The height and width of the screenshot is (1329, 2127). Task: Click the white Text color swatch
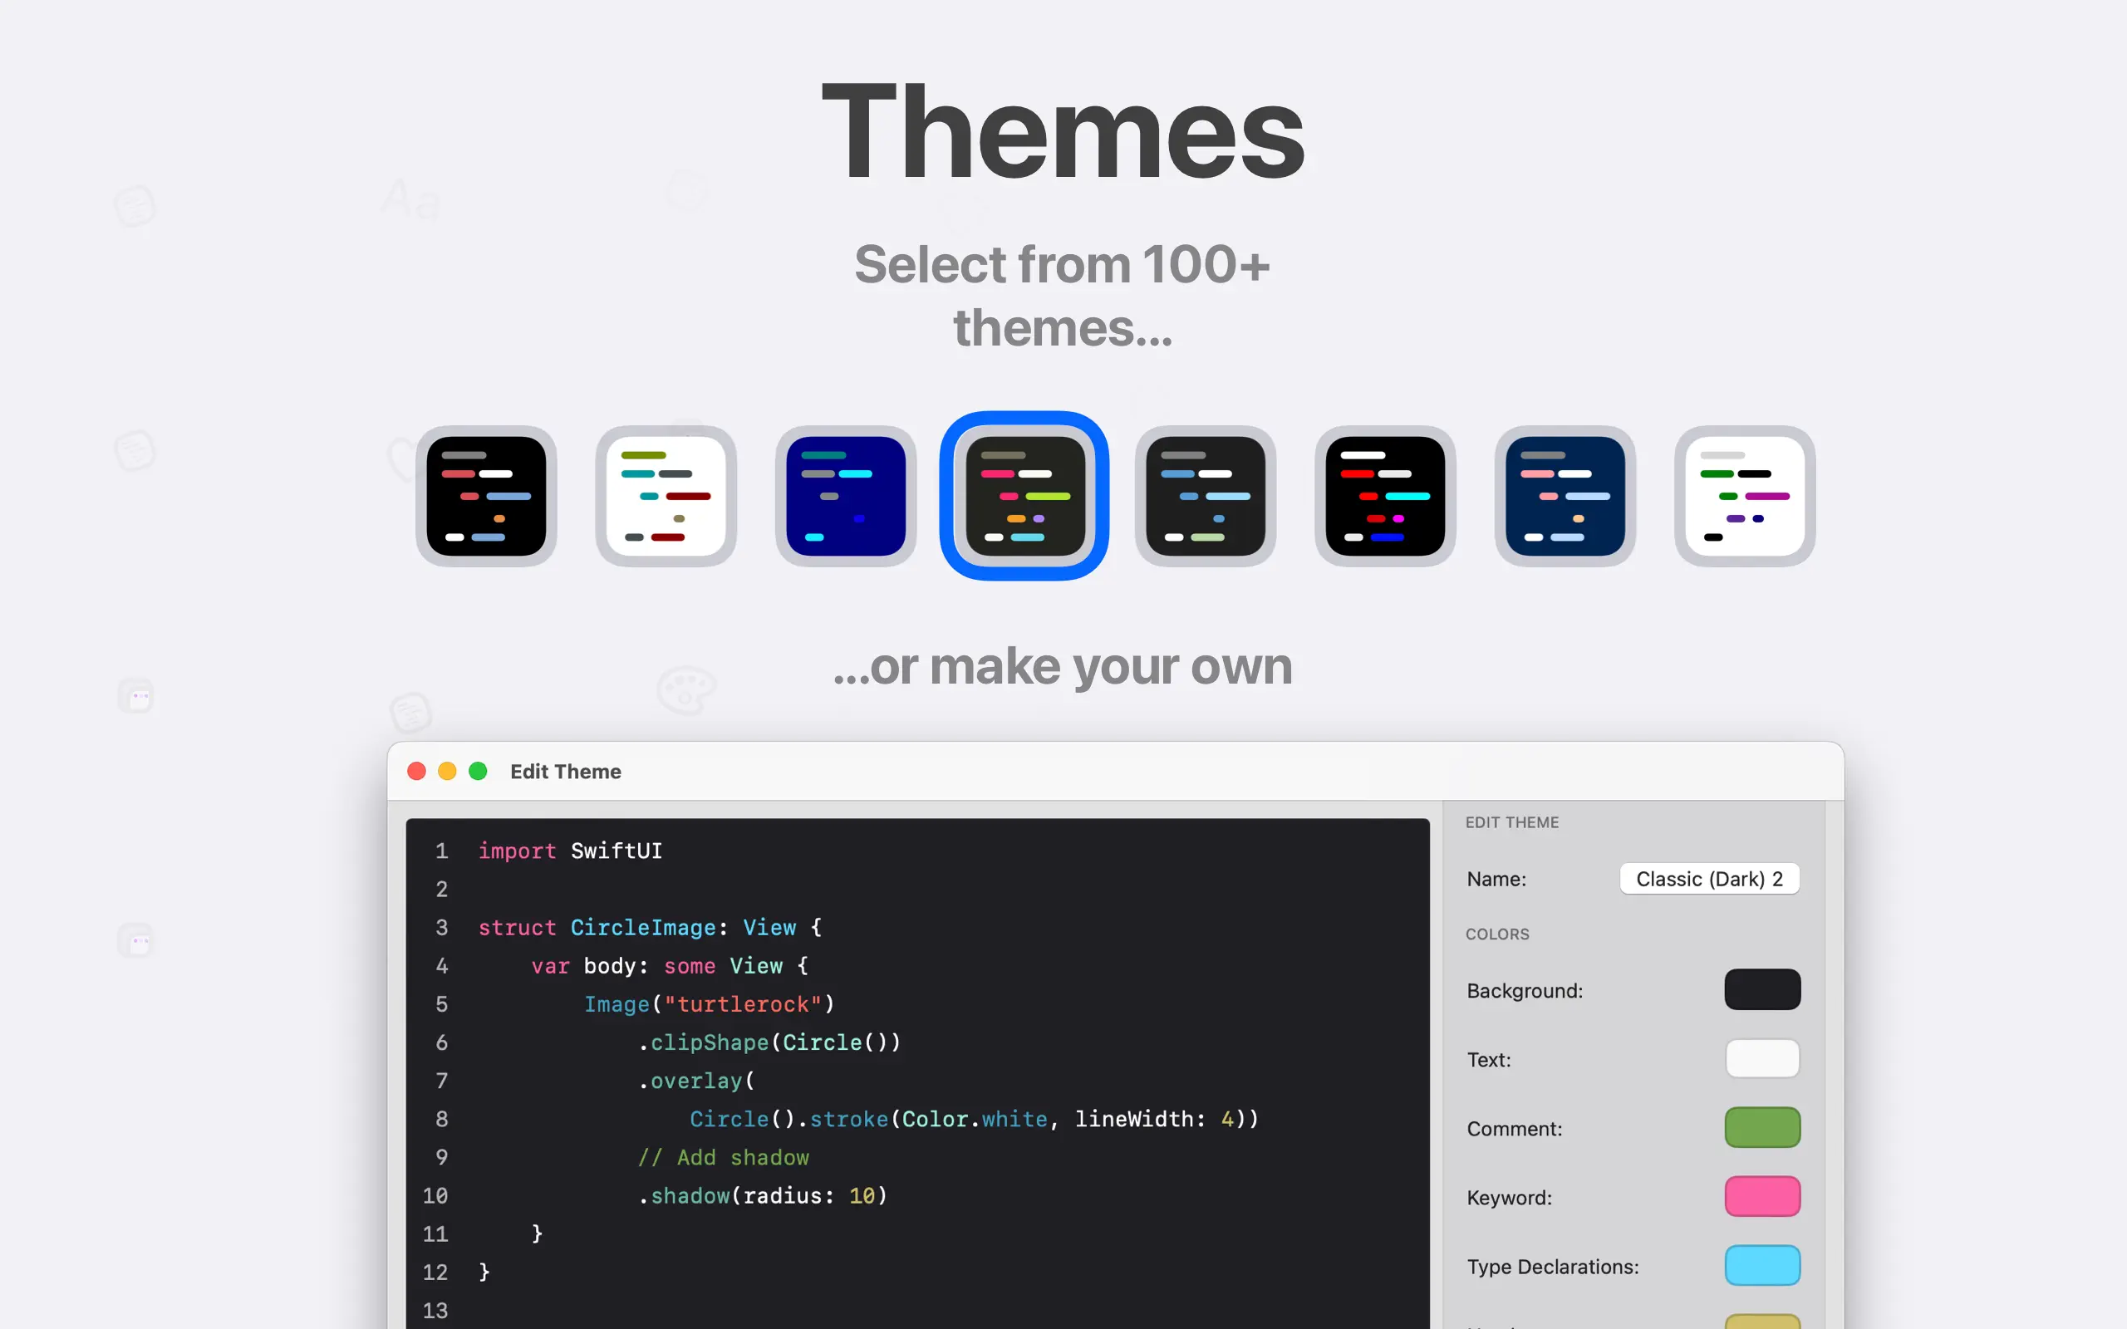coord(1761,1058)
